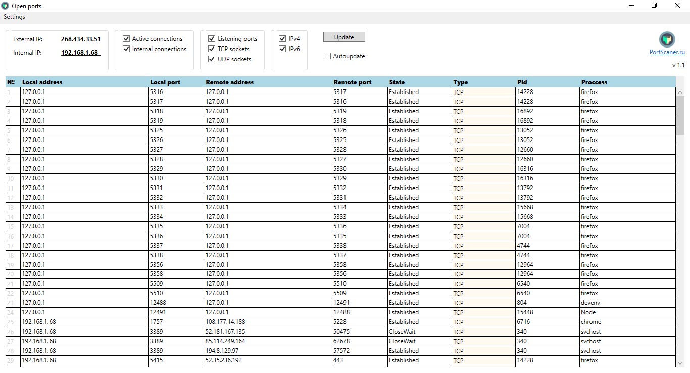
Task: Toggle the IPv4 checkbox
Action: point(282,39)
